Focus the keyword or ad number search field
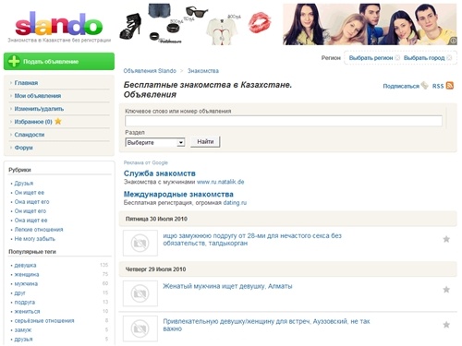462x346 pixels. point(284,121)
